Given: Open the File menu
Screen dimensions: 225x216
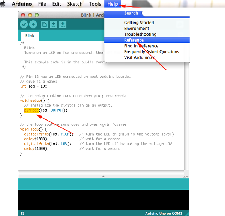Looking at the screenshot, I should tap(42, 4).
